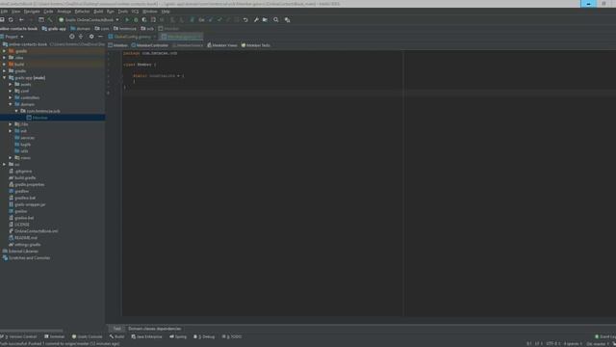Viewport: 616px width, 347px height.
Task: Click the Undo/Rollback arrow icon
Action: pos(245,19)
